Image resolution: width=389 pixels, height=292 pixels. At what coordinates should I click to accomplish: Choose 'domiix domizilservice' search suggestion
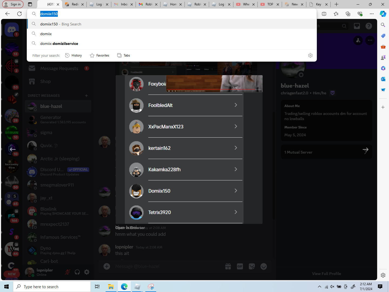[172, 44]
